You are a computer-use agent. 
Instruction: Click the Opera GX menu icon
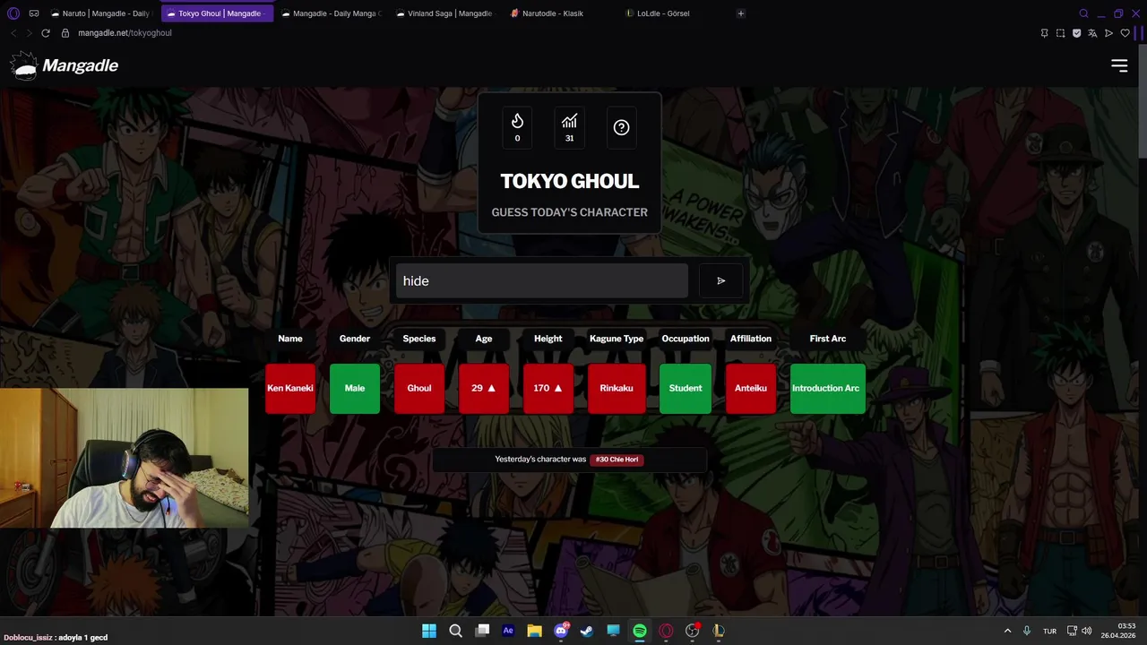(x=13, y=13)
